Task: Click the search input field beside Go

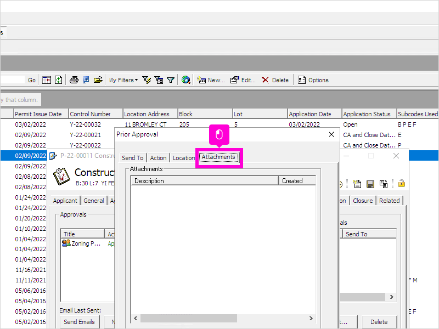Action: [13, 80]
